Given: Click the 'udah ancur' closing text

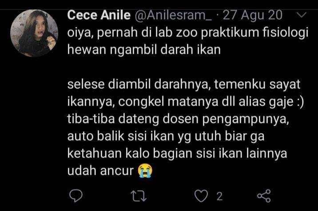Looking at the screenshot, I should pyautogui.click(x=100, y=171).
